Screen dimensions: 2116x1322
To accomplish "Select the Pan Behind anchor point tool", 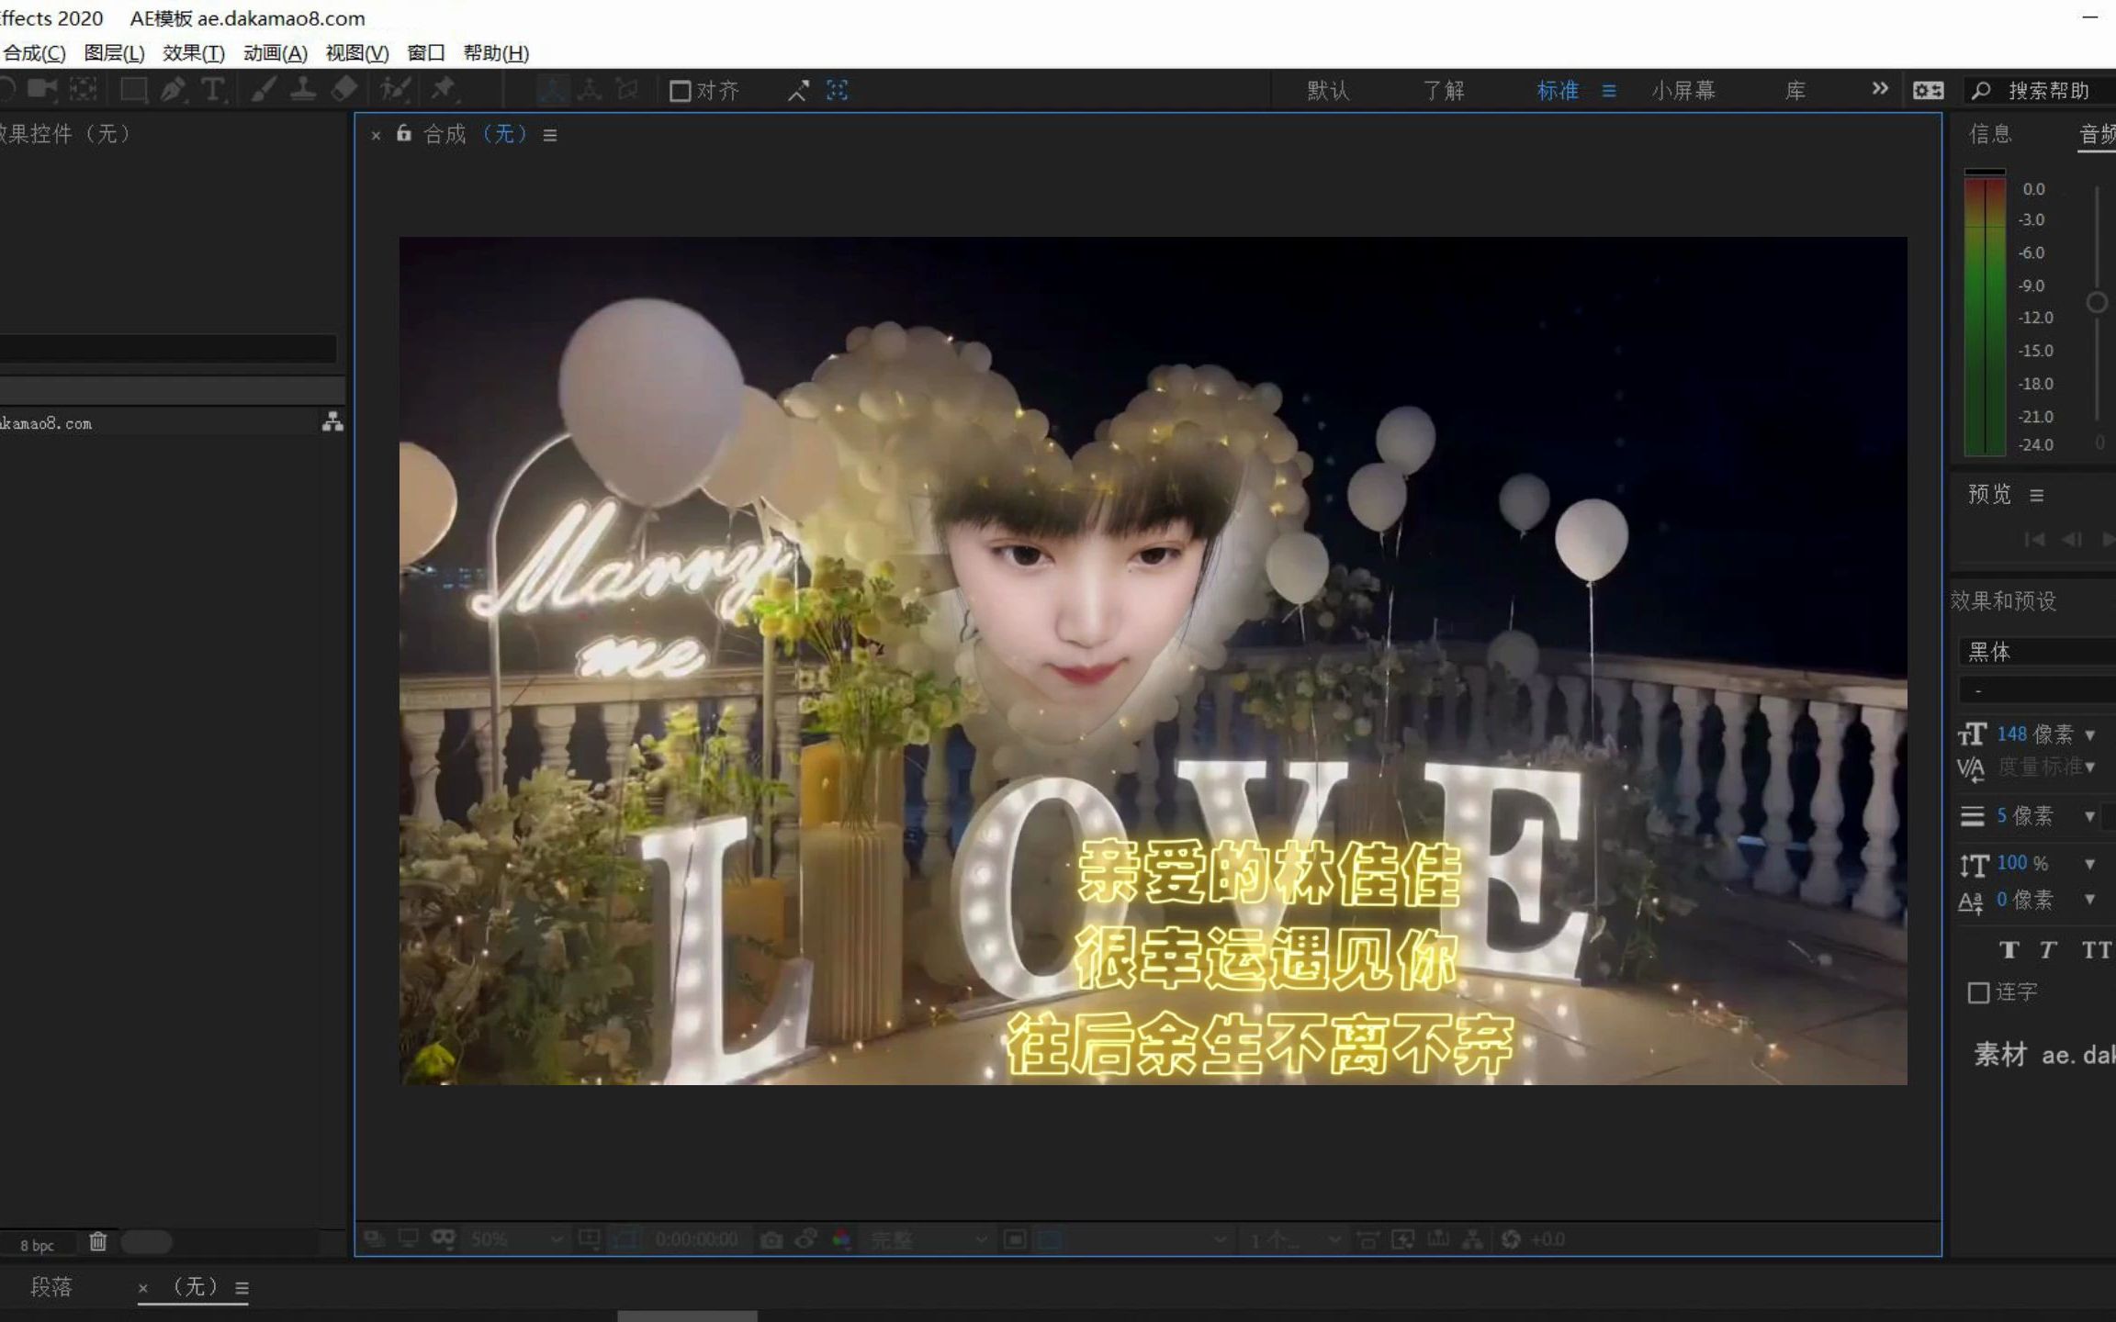I will pos(84,90).
